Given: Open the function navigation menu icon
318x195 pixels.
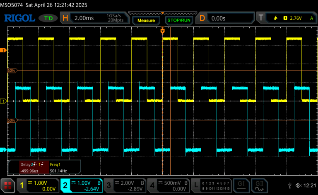Looking at the screenshot, I should pos(8,186).
